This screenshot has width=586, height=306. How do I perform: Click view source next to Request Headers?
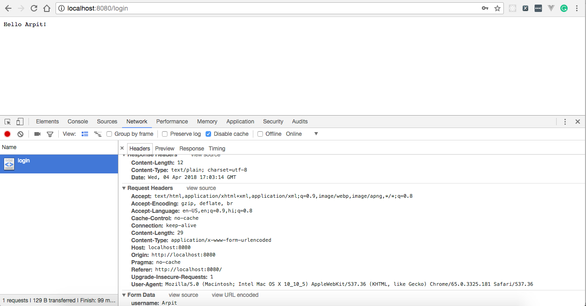pyautogui.click(x=201, y=188)
